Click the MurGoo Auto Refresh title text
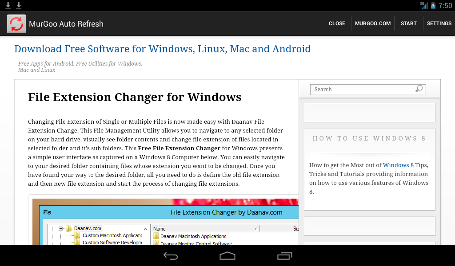Screen dimensions: 455x266 66,24
